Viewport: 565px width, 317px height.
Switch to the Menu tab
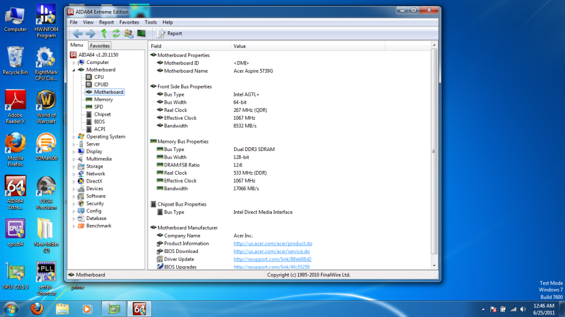click(77, 45)
